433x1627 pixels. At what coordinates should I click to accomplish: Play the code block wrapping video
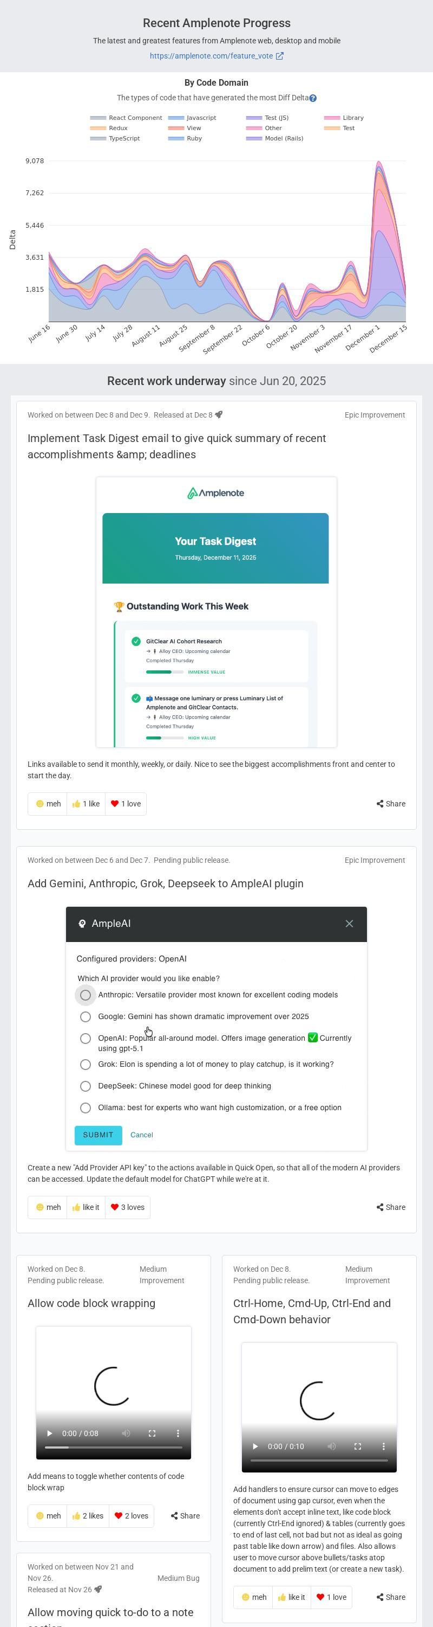tap(50, 1434)
